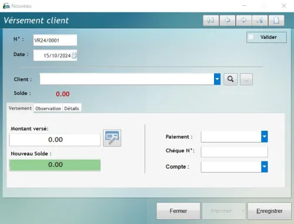
Task: Focus the Client text field
Action: 127,79
